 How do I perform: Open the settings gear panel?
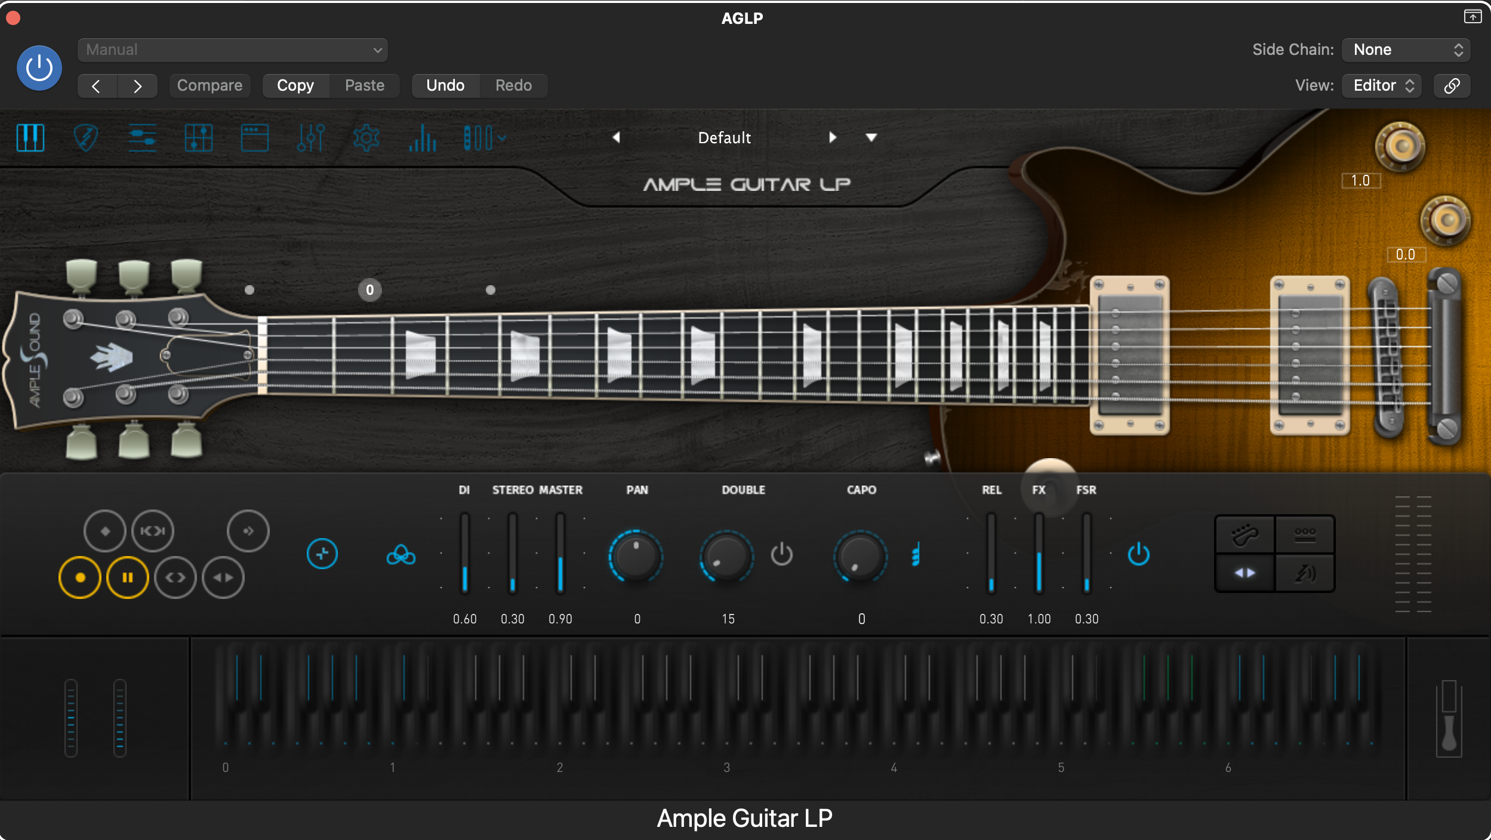366,138
